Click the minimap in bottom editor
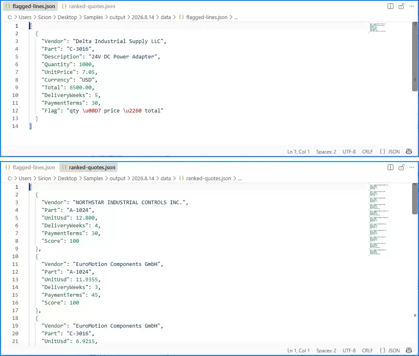Image resolution: width=419 pixels, height=356 pixels. click(x=379, y=220)
